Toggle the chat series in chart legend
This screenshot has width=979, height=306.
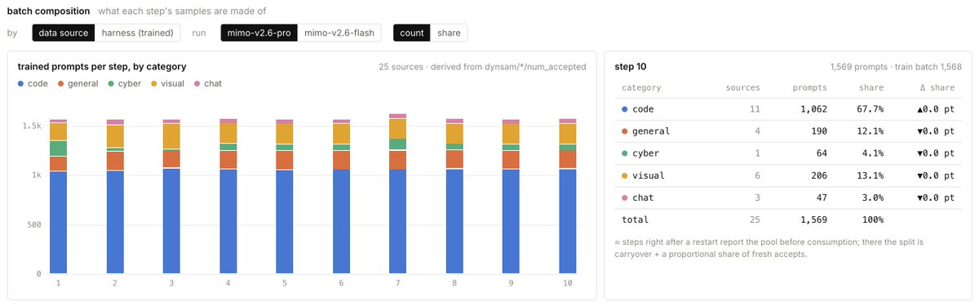208,83
